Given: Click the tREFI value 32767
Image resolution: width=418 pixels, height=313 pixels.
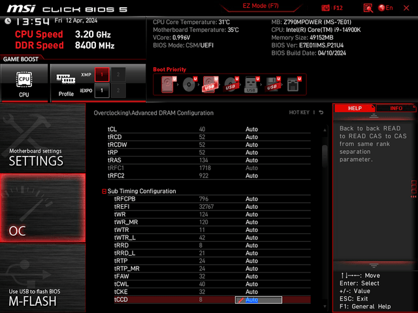Looking at the screenshot, I should pos(206,207).
